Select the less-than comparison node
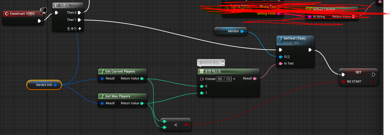 pos(176,124)
